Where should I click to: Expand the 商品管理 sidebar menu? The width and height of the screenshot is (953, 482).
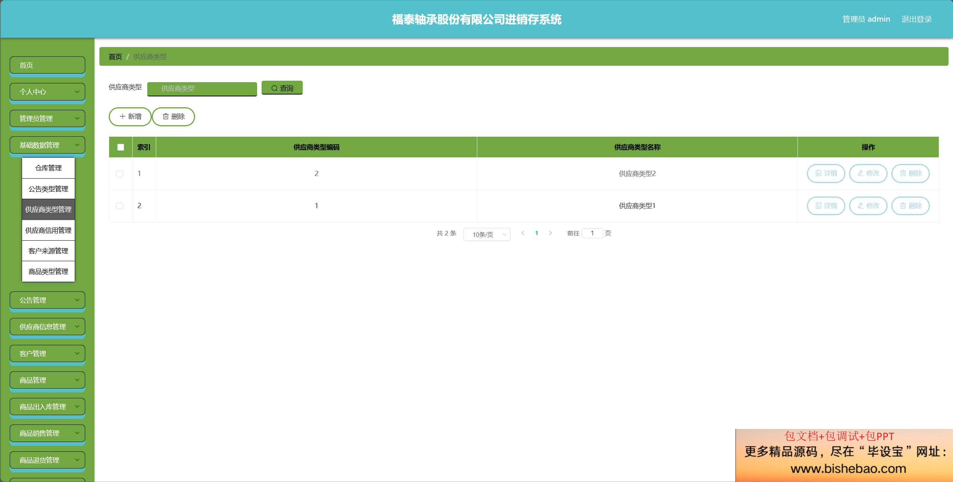(x=47, y=380)
